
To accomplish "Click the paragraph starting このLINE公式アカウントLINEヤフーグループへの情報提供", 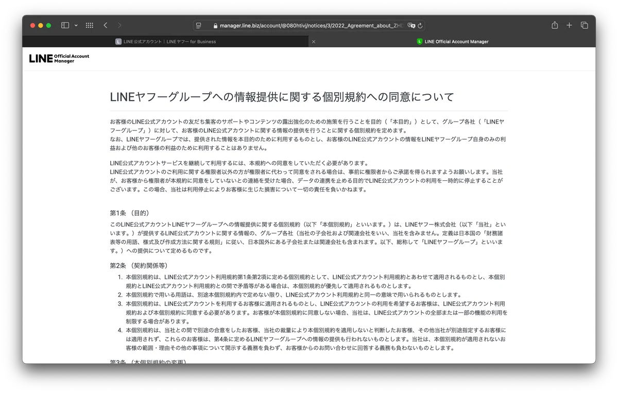I will [308, 238].
